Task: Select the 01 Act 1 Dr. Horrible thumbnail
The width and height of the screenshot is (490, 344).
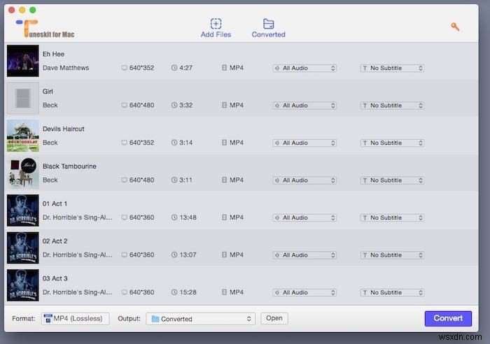Action: pyautogui.click(x=23, y=210)
